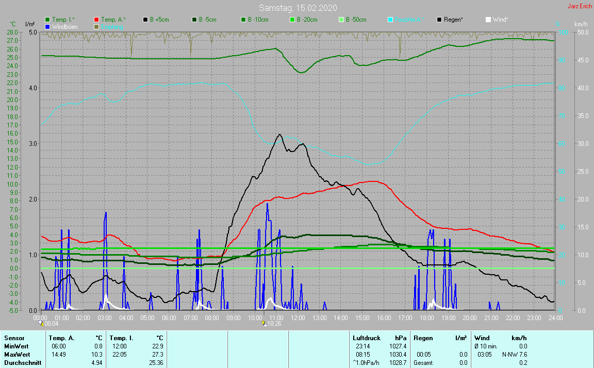Click the Samstag, 15.02.2020 chart title
Viewport: 594px width, 368px height.
(297, 8)
